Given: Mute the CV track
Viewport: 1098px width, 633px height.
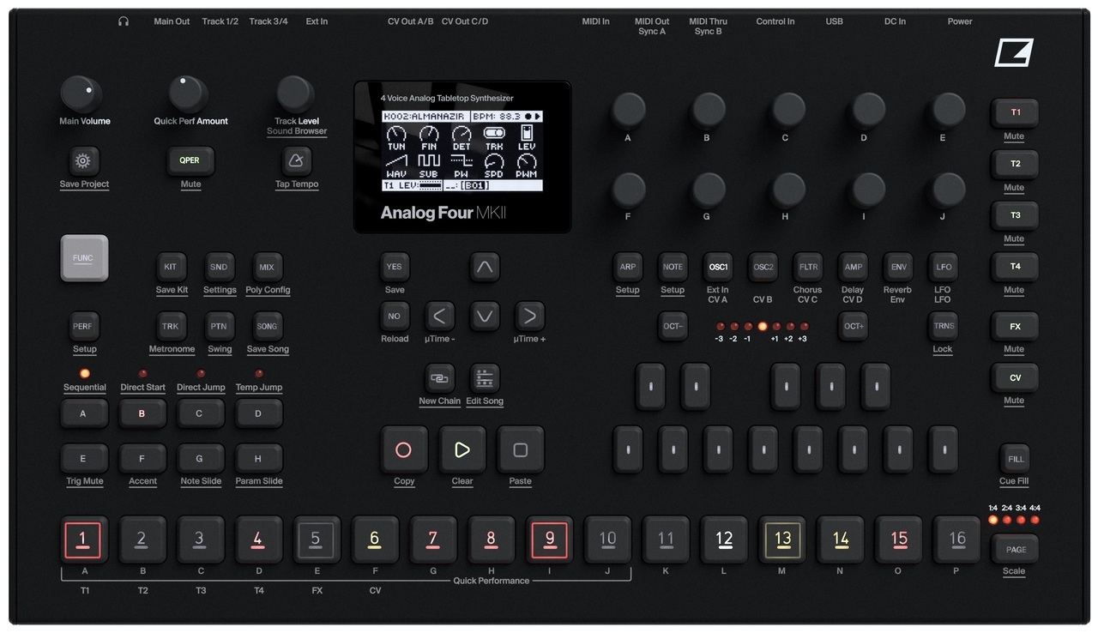Looking at the screenshot, I should click(x=1014, y=377).
